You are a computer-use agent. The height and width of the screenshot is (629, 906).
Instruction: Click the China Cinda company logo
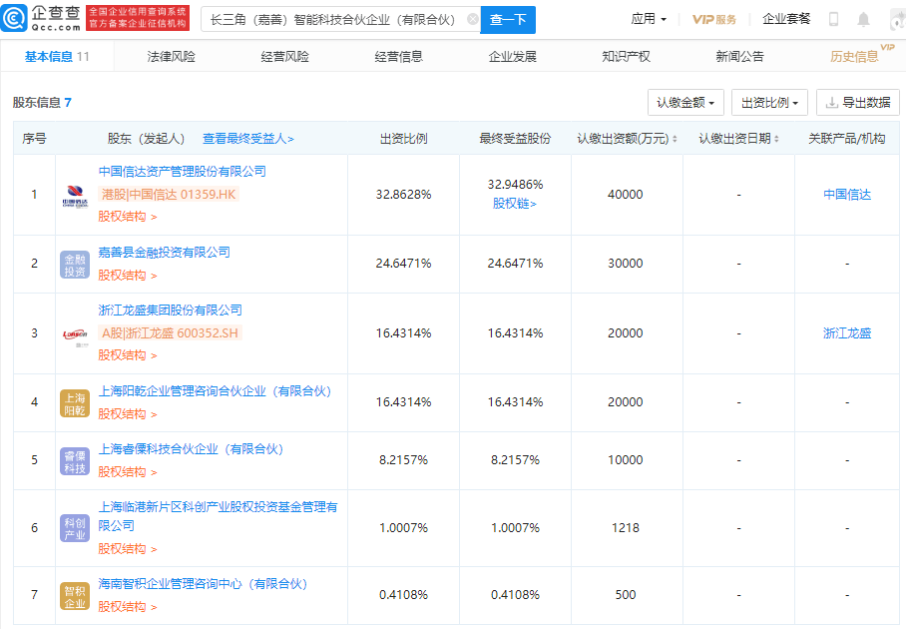[x=75, y=196]
